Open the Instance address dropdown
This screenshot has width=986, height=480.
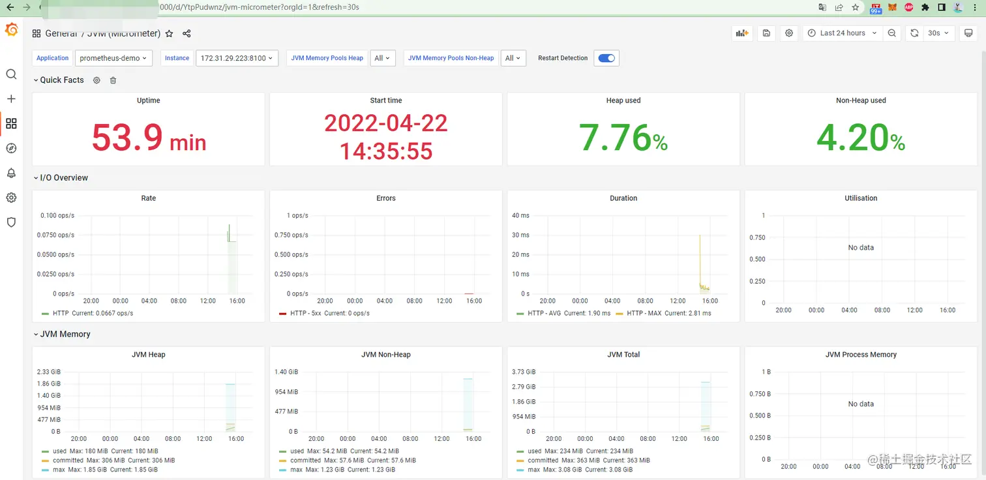[237, 58]
